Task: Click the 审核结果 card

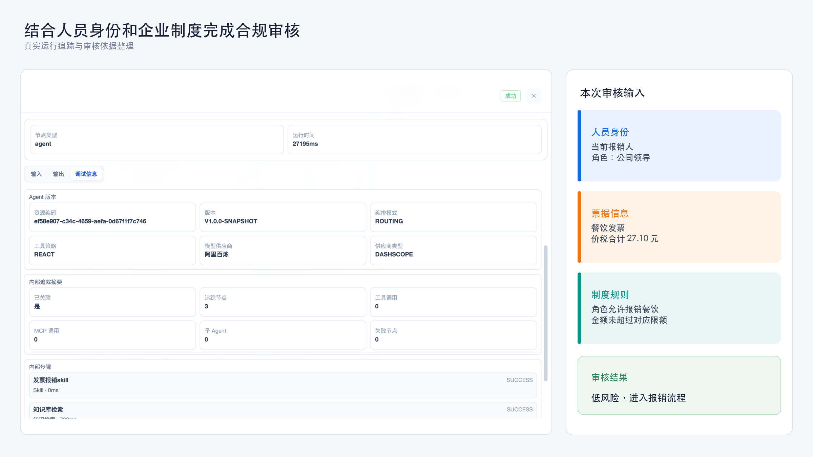Action: click(x=679, y=385)
